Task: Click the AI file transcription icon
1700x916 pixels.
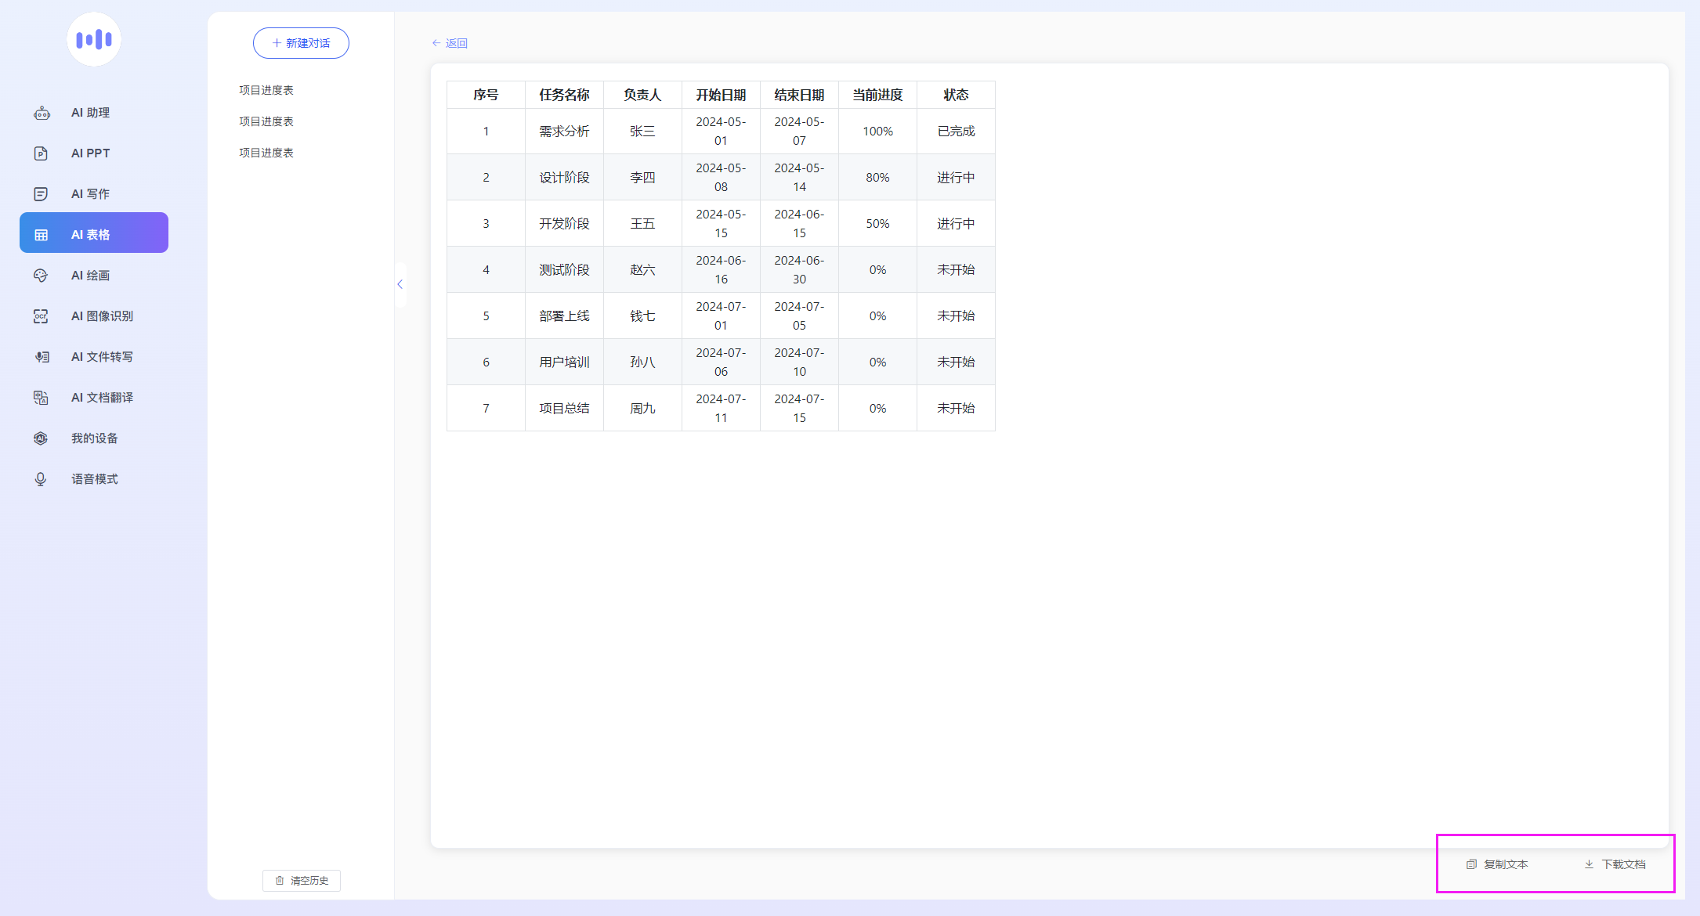Action: pos(42,357)
